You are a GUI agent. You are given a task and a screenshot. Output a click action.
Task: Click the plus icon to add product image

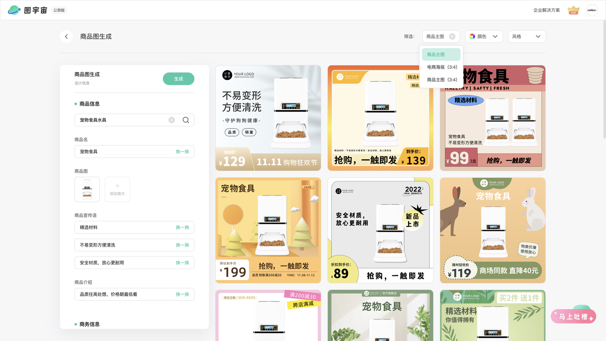pos(117,186)
